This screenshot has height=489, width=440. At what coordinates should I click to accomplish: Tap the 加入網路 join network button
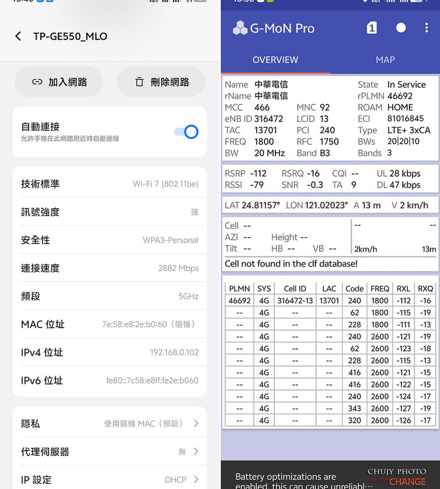coord(59,82)
